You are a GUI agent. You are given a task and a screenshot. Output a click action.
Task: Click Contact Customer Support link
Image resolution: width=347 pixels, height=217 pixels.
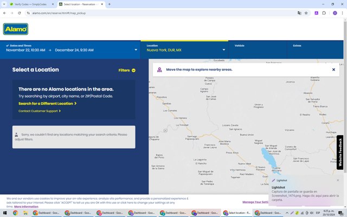40,111
